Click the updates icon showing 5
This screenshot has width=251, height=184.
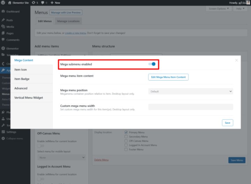[33, 3]
